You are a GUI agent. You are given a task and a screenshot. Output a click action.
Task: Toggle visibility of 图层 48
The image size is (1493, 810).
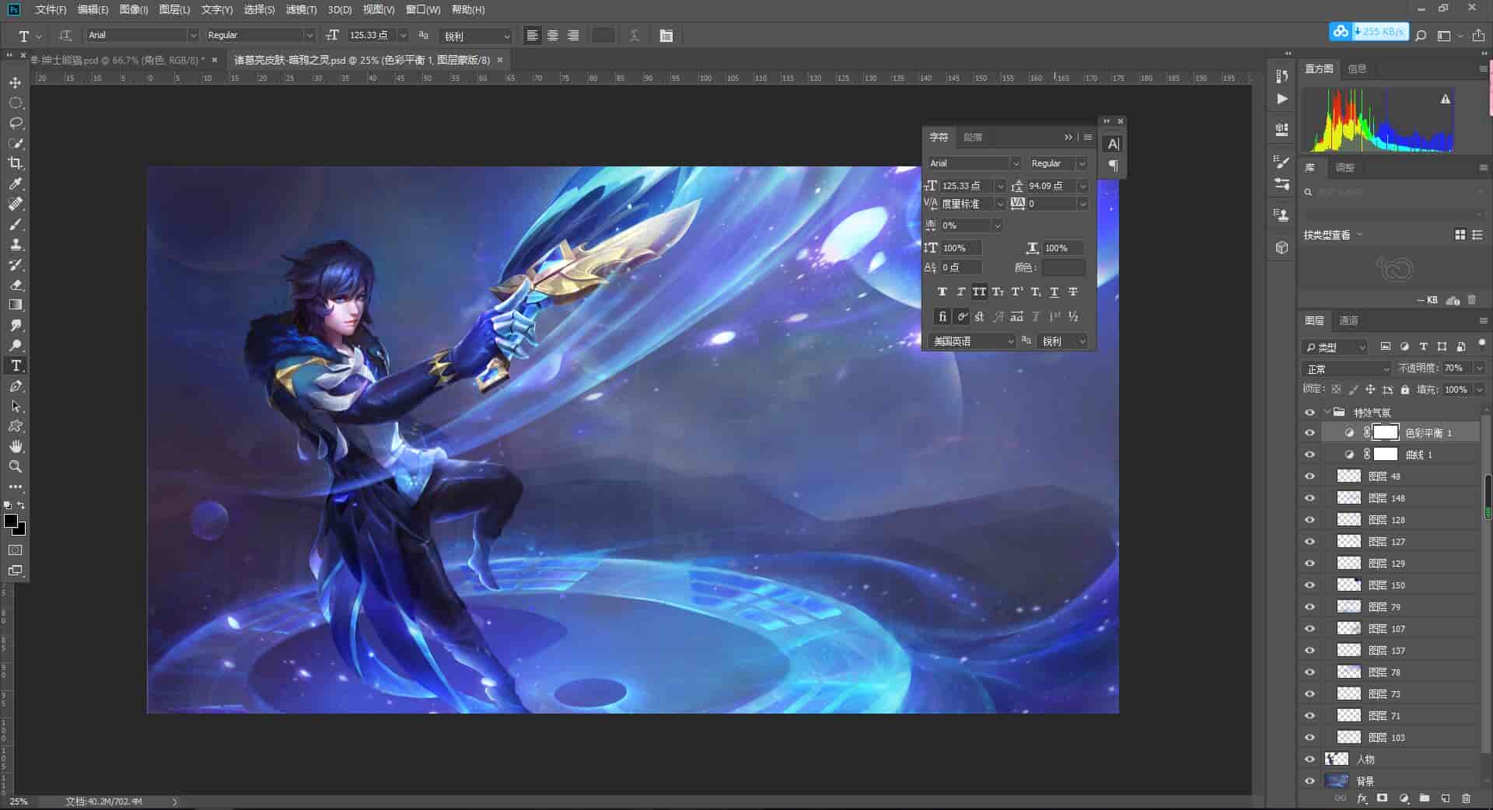point(1310,477)
